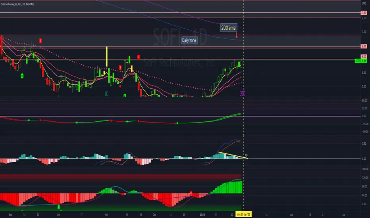The image size is (370, 218).
Task: Click the 5.00 price axis value
Action: pos(364,86)
